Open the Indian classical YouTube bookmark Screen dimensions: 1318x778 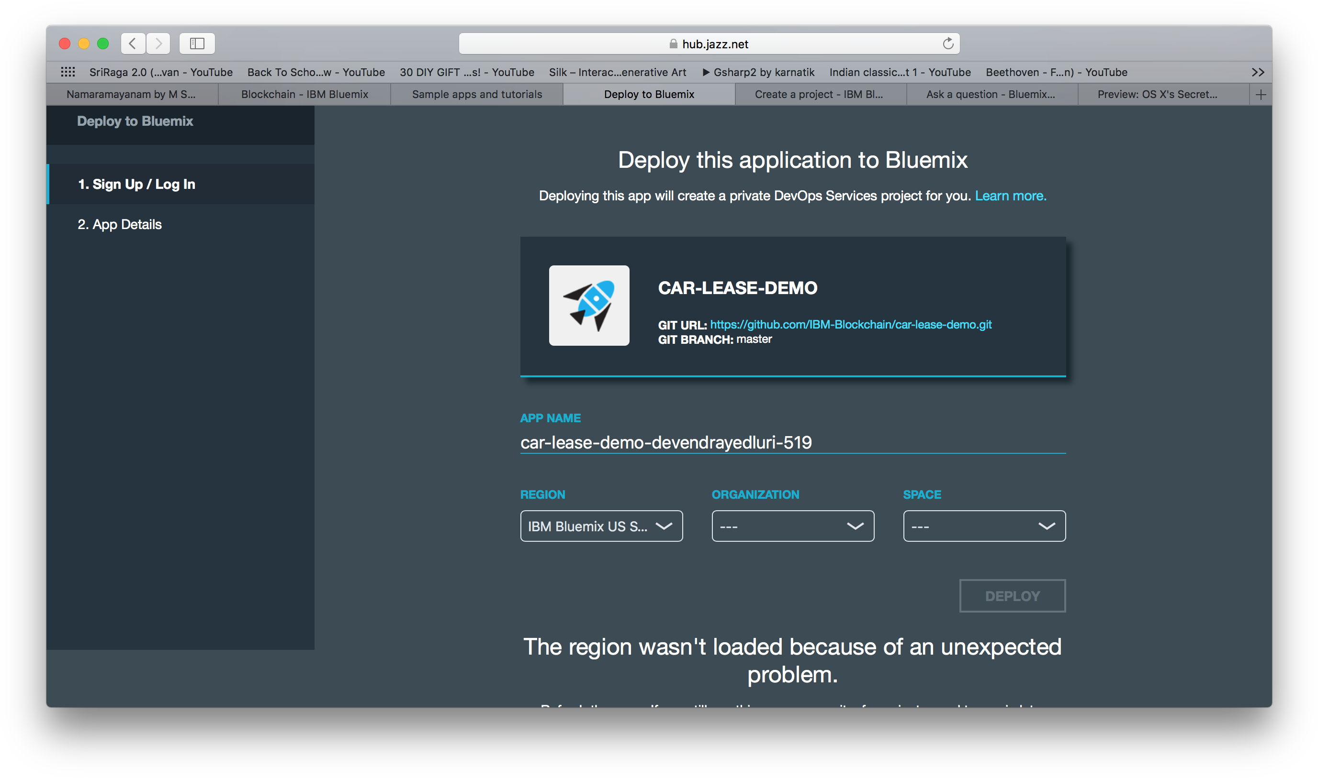pos(900,72)
